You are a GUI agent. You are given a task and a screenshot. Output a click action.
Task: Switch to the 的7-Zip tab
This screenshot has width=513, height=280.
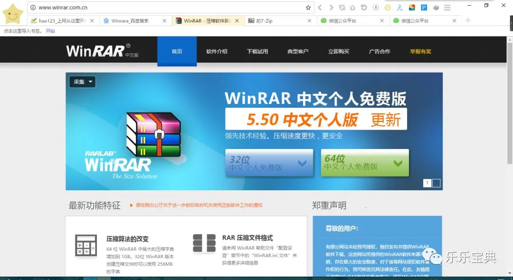pos(281,20)
